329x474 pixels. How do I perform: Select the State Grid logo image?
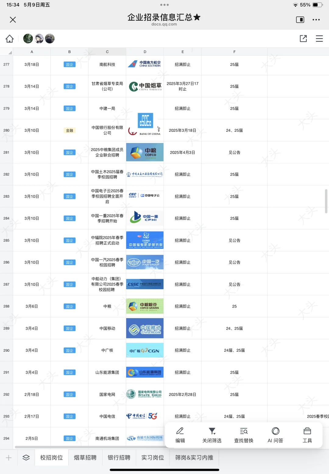145,394
